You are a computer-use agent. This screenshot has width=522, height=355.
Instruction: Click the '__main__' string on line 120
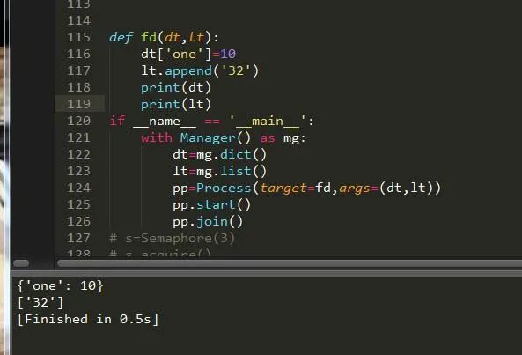point(268,121)
